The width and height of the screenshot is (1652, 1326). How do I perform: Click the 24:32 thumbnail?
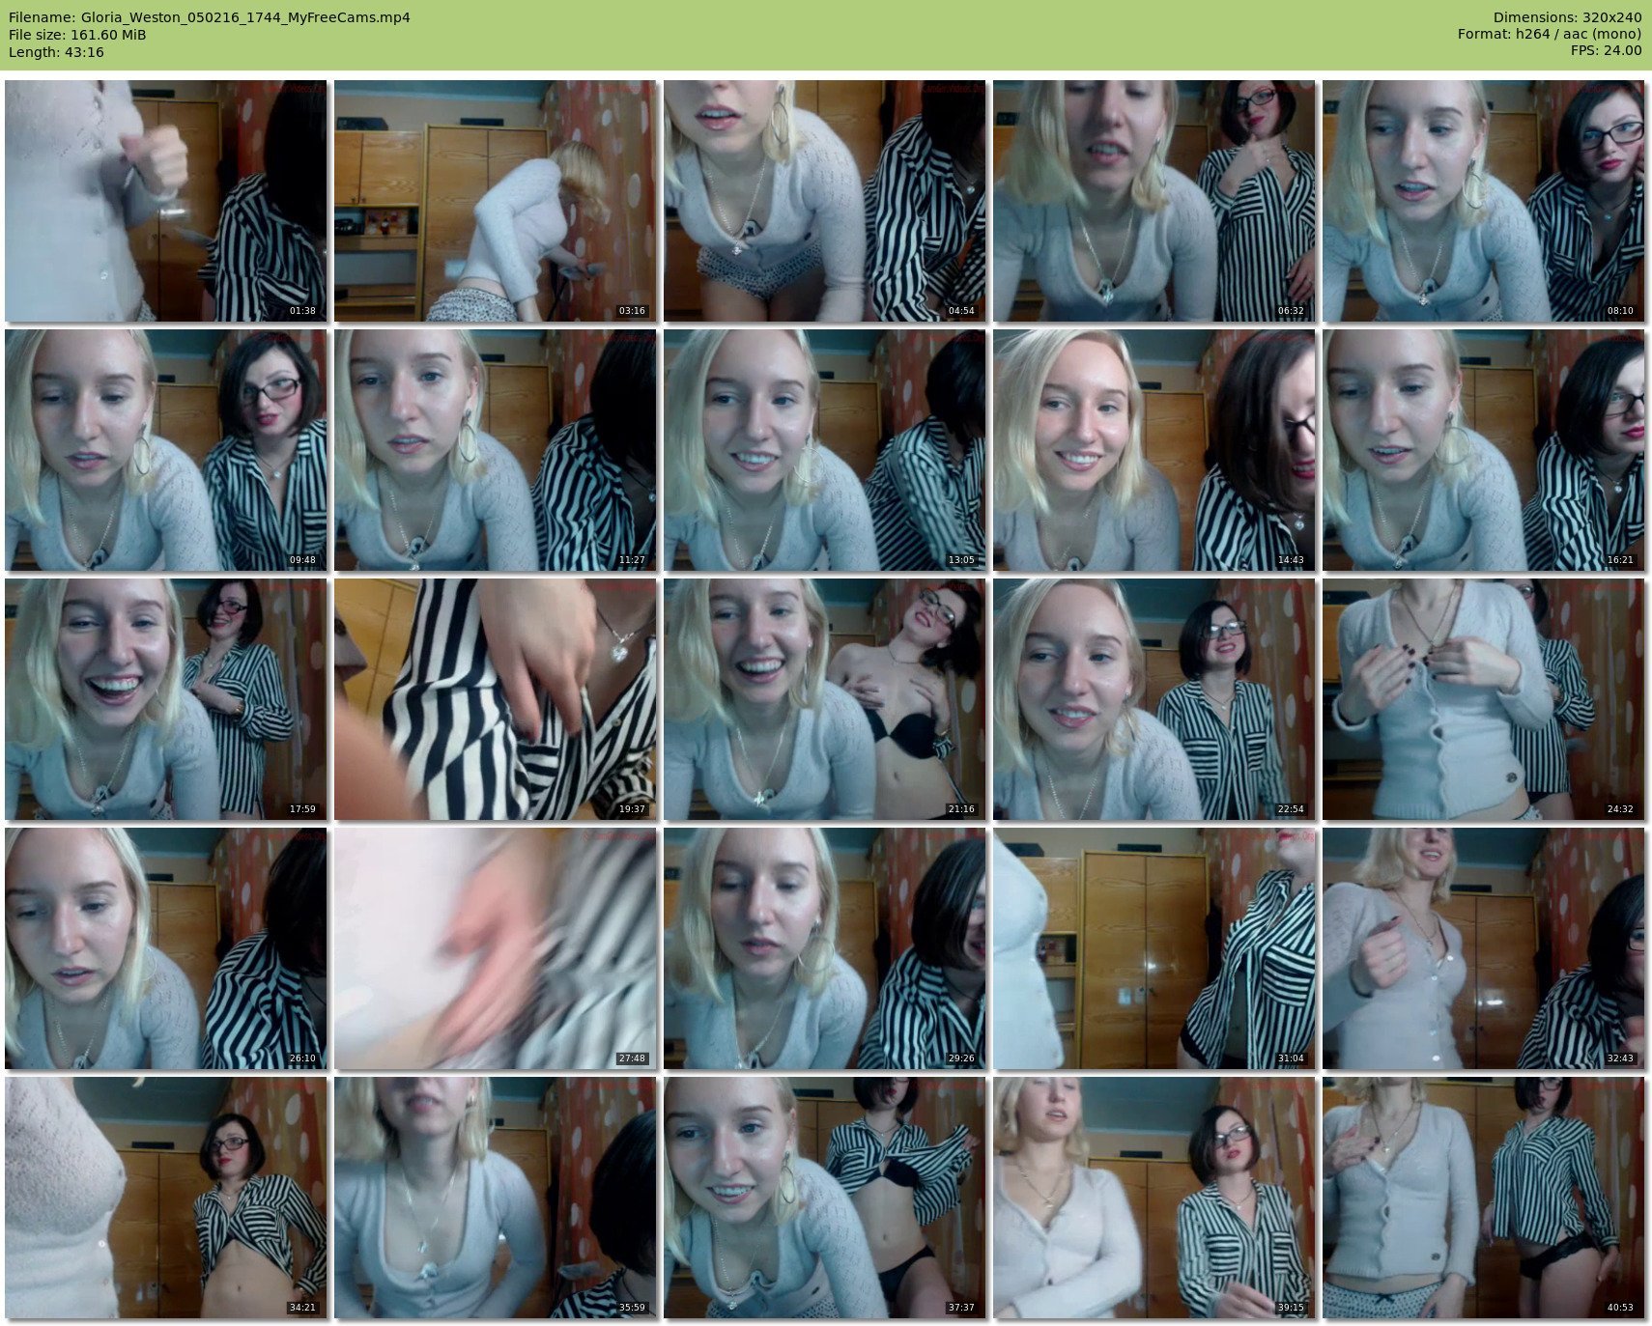pyautogui.click(x=1484, y=699)
